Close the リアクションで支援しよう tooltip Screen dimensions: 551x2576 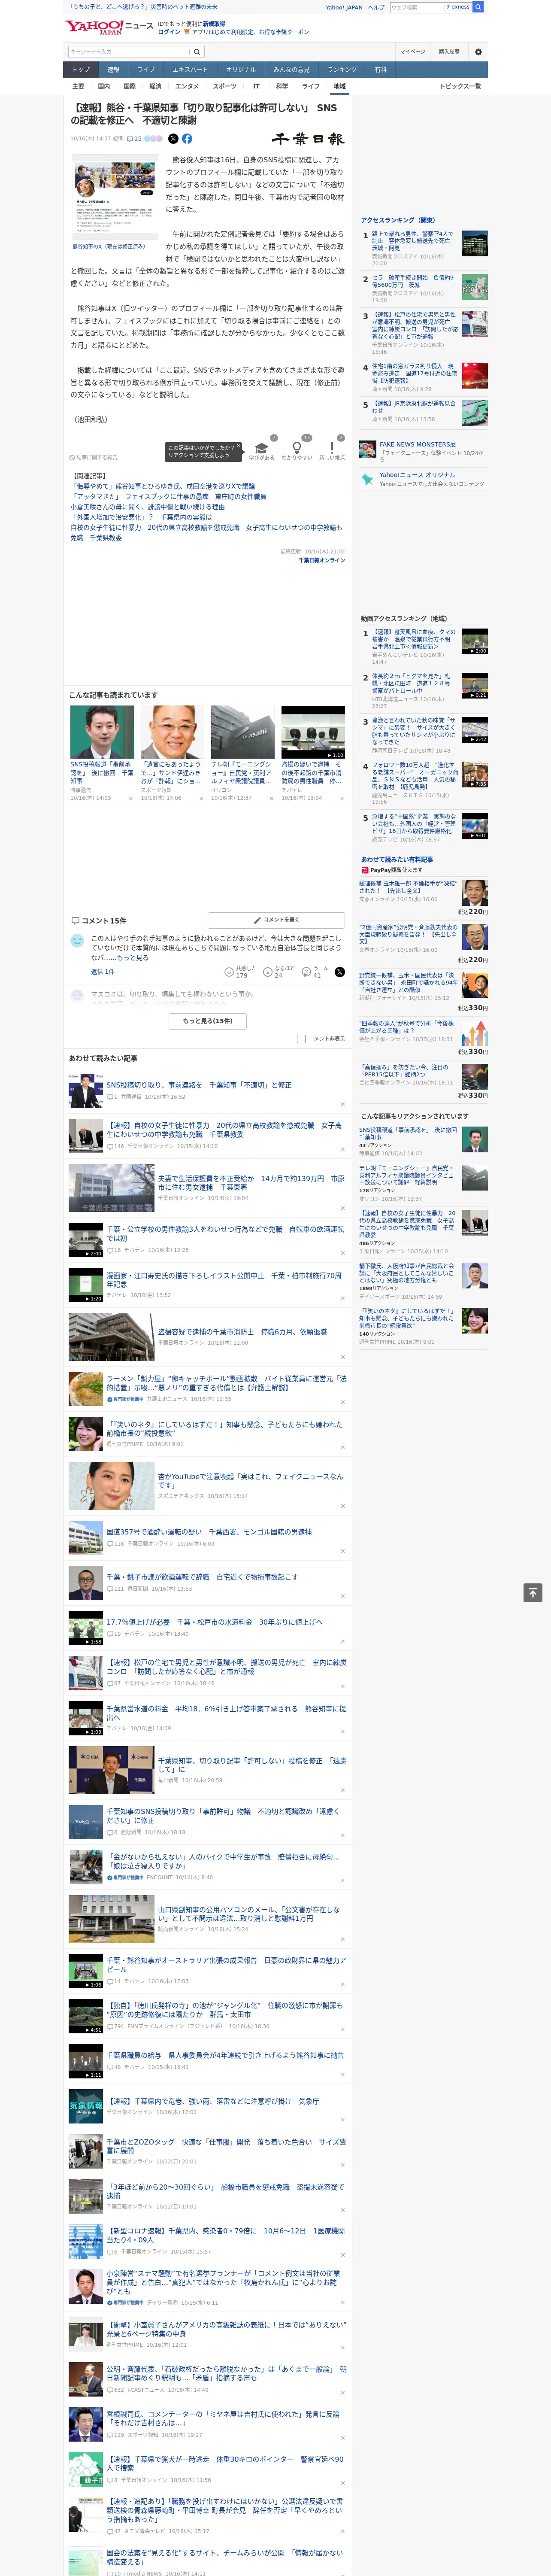pyautogui.click(x=238, y=447)
